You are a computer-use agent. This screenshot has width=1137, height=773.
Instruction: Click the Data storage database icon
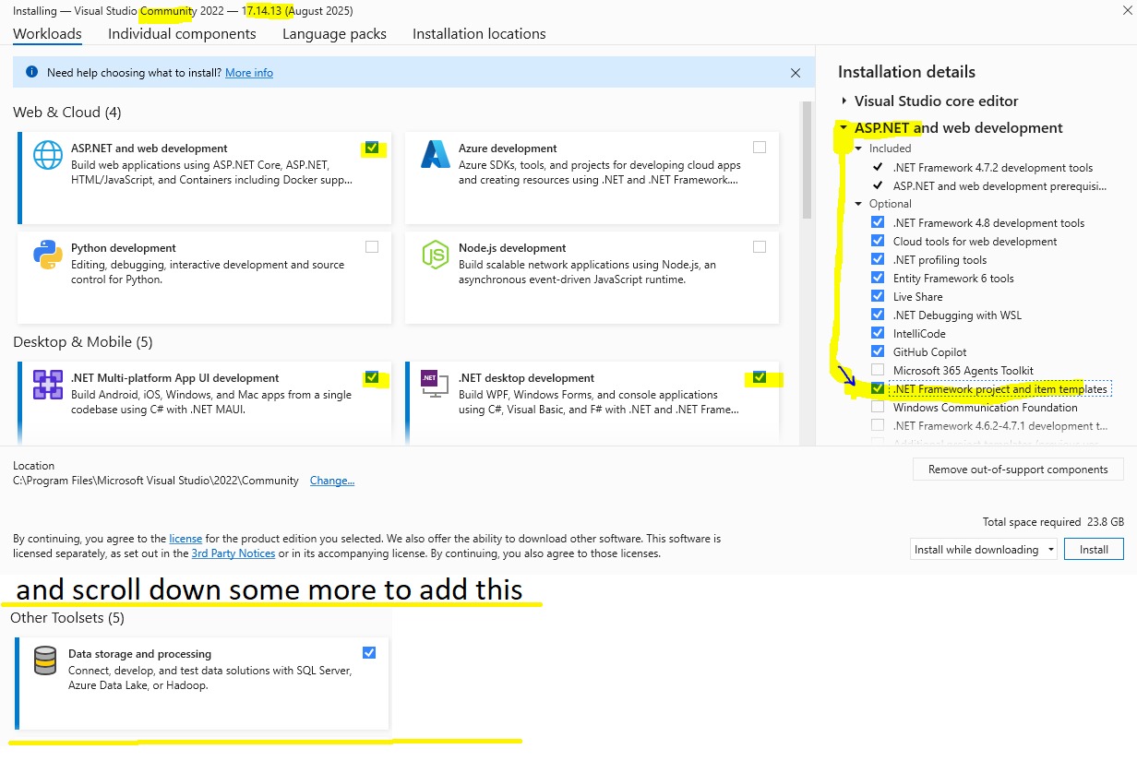pos(45,660)
